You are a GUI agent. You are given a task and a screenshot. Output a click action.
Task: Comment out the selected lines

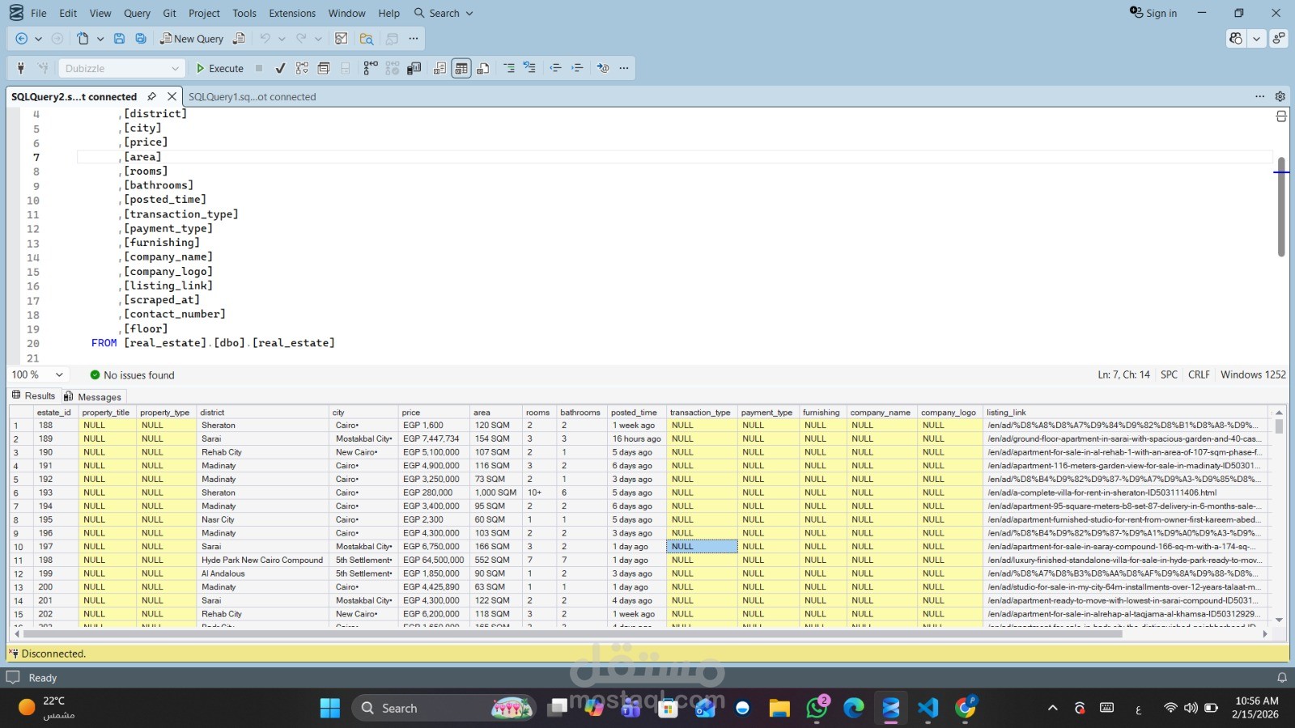(509, 69)
